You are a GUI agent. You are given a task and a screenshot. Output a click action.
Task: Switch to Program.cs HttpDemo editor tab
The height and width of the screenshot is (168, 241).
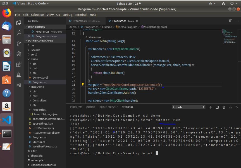click(x=86, y=21)
